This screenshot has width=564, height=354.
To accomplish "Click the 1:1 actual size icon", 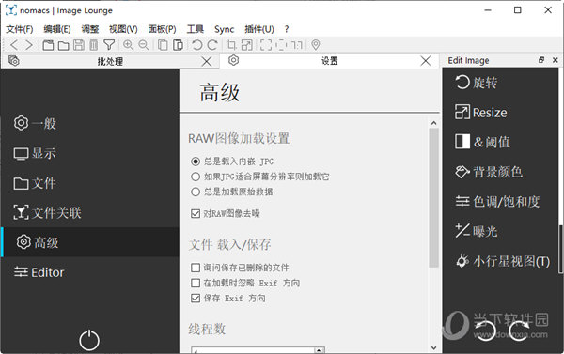I will pyautogui.click(x=296, y=45).
